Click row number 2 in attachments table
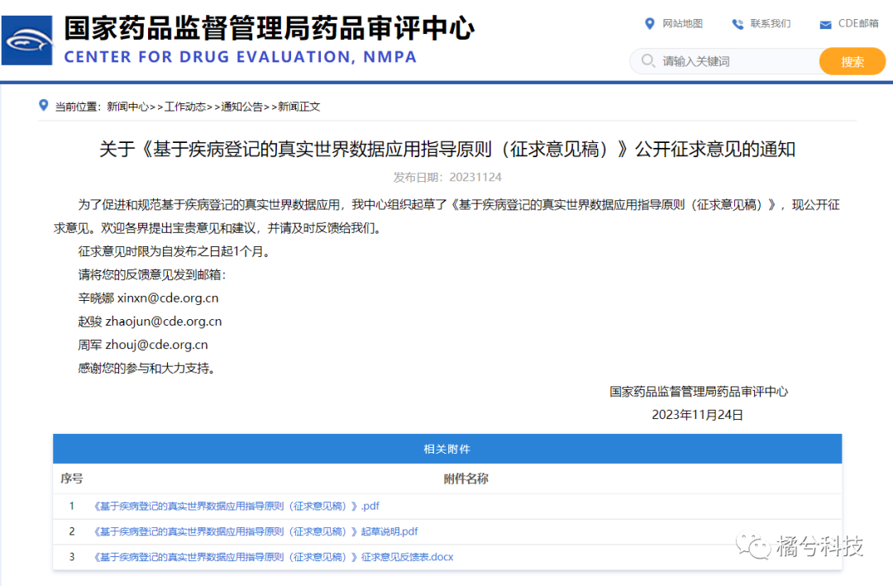The image size is (893, 586). coord(72,531)
